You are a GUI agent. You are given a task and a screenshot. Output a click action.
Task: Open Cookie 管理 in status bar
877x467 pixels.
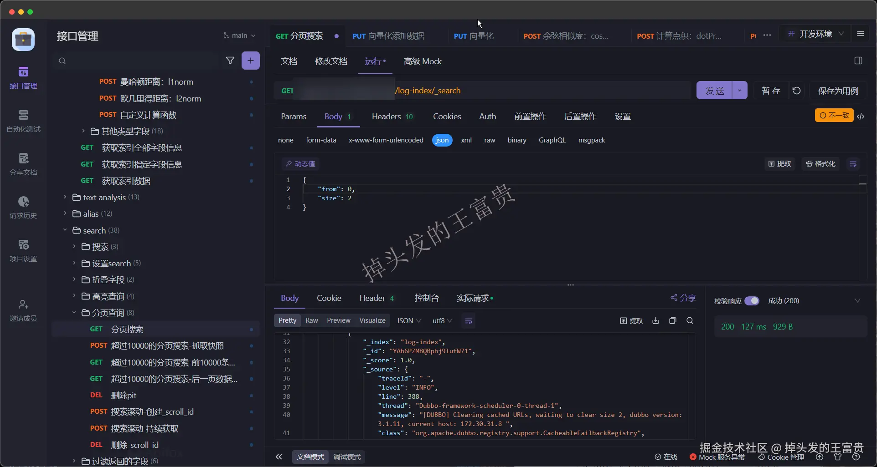pyautogui.click(x=781, y=457)
